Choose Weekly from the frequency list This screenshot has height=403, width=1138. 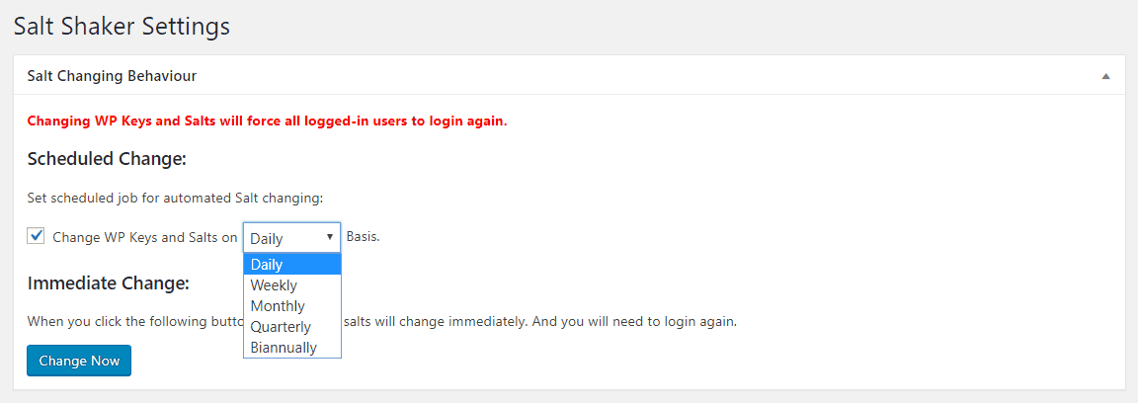291,285
